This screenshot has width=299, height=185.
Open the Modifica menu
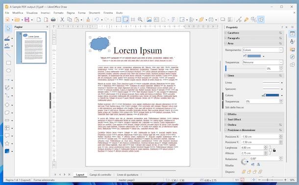pyautogui.click(x=18, y=13)
